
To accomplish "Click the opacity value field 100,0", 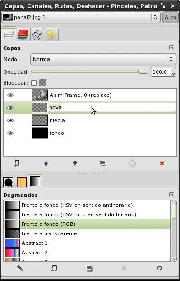I will click(161, 72).
